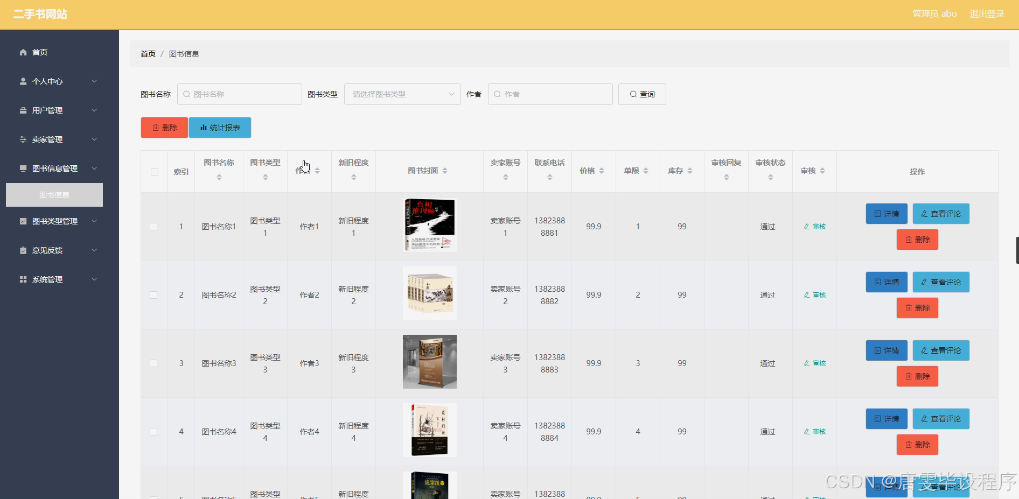Click 审核 edit icon for 图书名称1

coord(807,227)
